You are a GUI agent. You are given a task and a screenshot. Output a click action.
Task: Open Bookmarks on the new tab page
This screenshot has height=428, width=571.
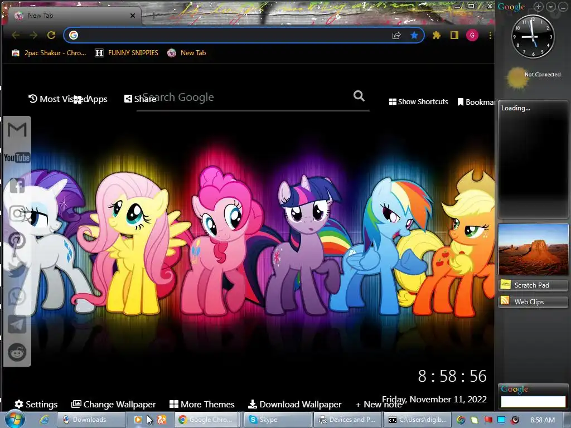click(x=476, y=103)
